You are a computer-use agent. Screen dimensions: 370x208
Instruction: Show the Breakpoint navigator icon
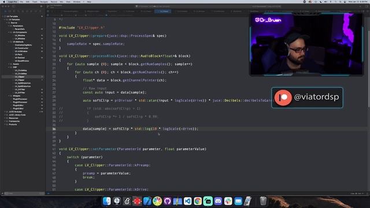pos(36,11)
